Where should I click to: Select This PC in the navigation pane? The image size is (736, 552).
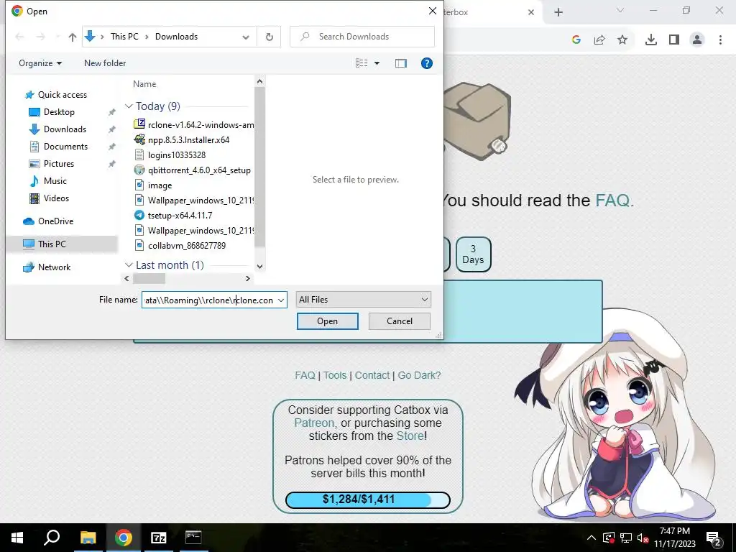click(52, 244)
